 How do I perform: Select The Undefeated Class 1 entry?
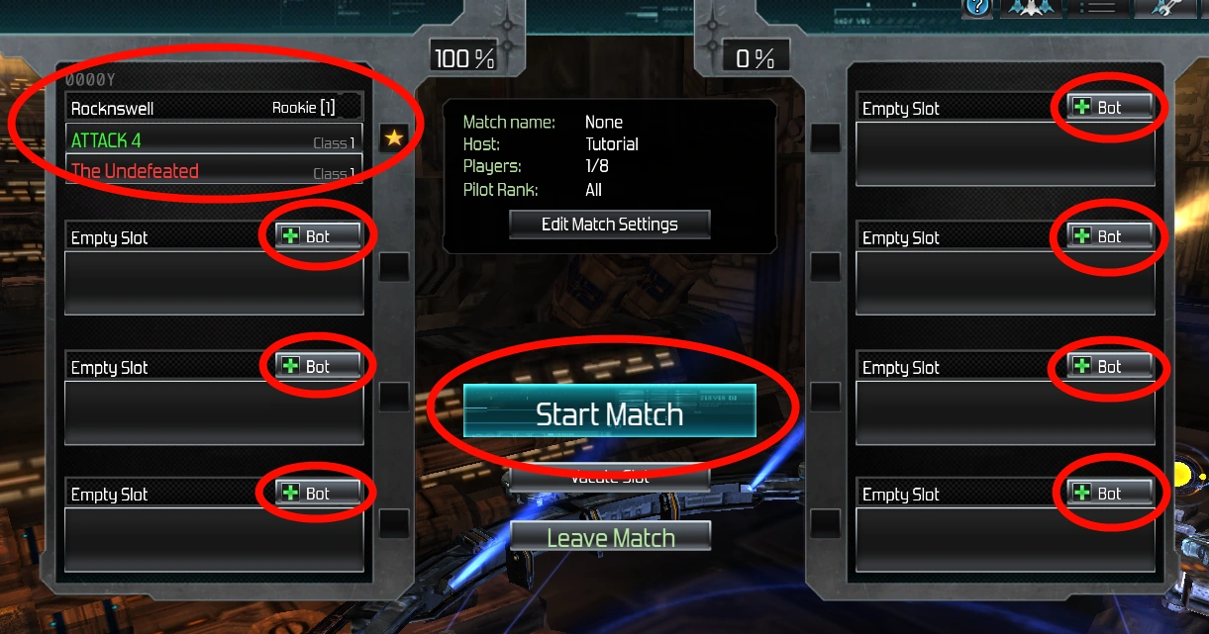214,170
